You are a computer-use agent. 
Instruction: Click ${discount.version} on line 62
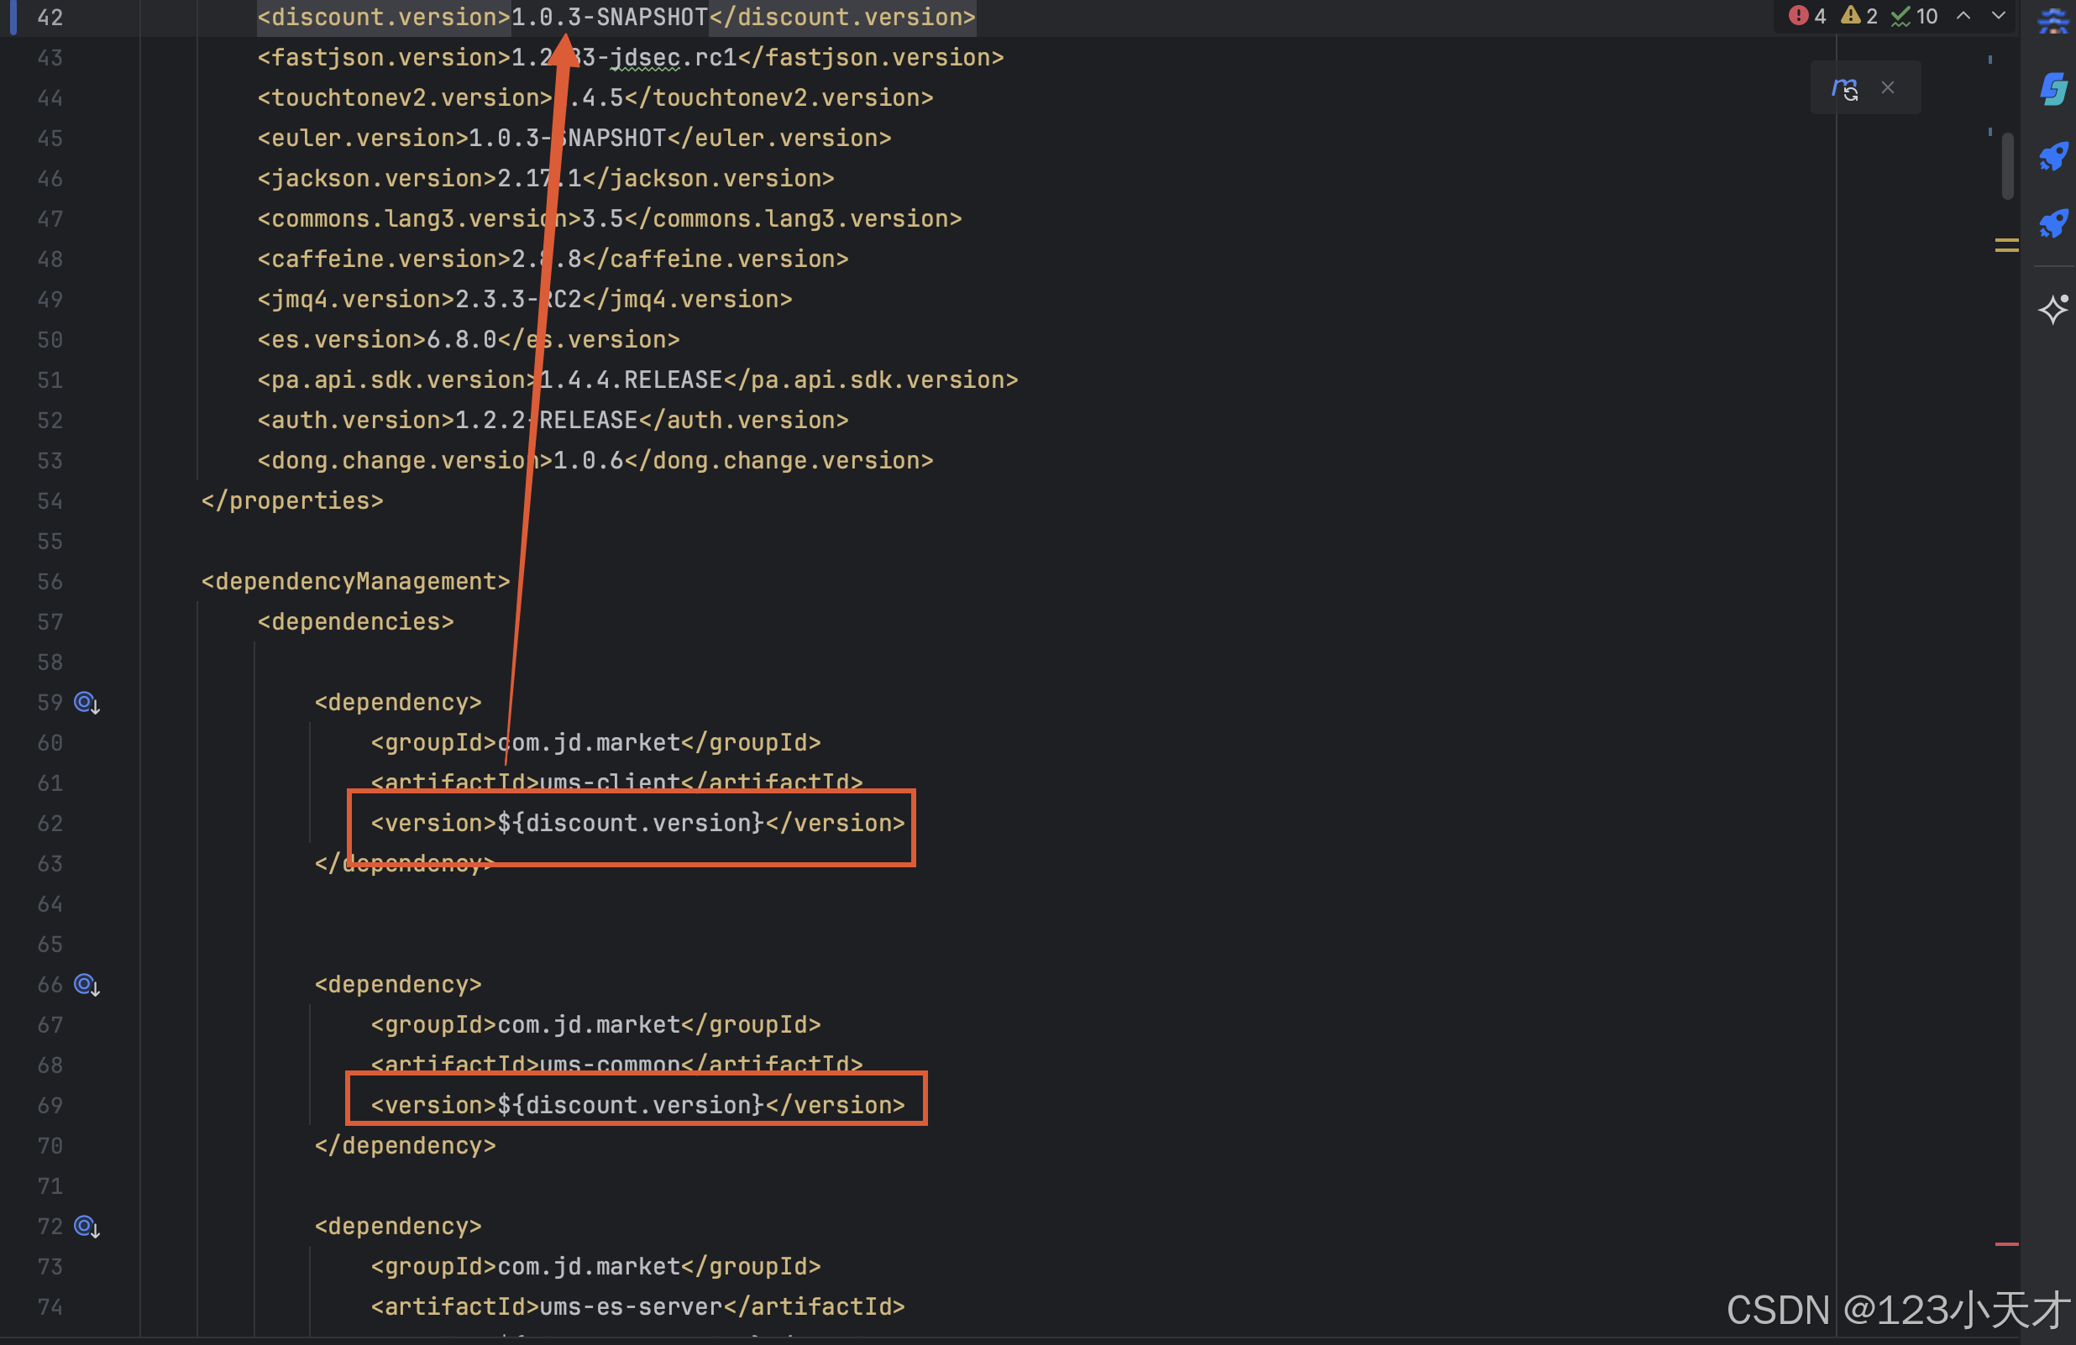point(630,824)
